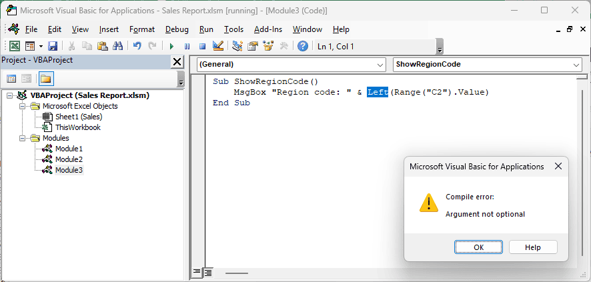Select Module3 in project tree
This screenshot has width=591, height=282.
point(69,170)
